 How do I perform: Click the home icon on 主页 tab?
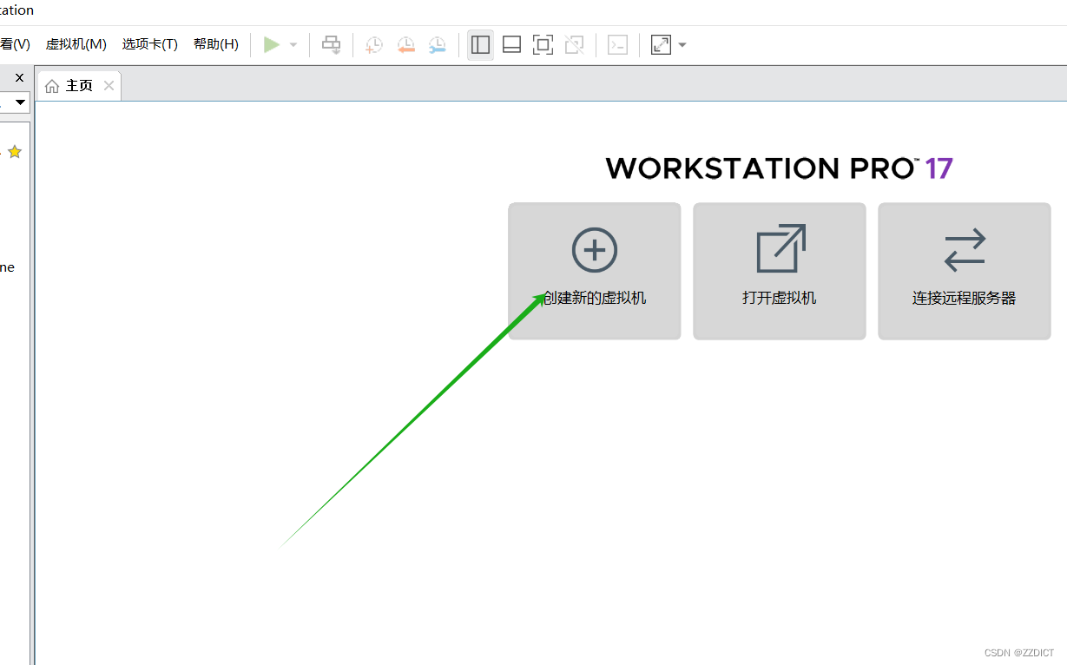pyautogui.click(x=53, y=86)
